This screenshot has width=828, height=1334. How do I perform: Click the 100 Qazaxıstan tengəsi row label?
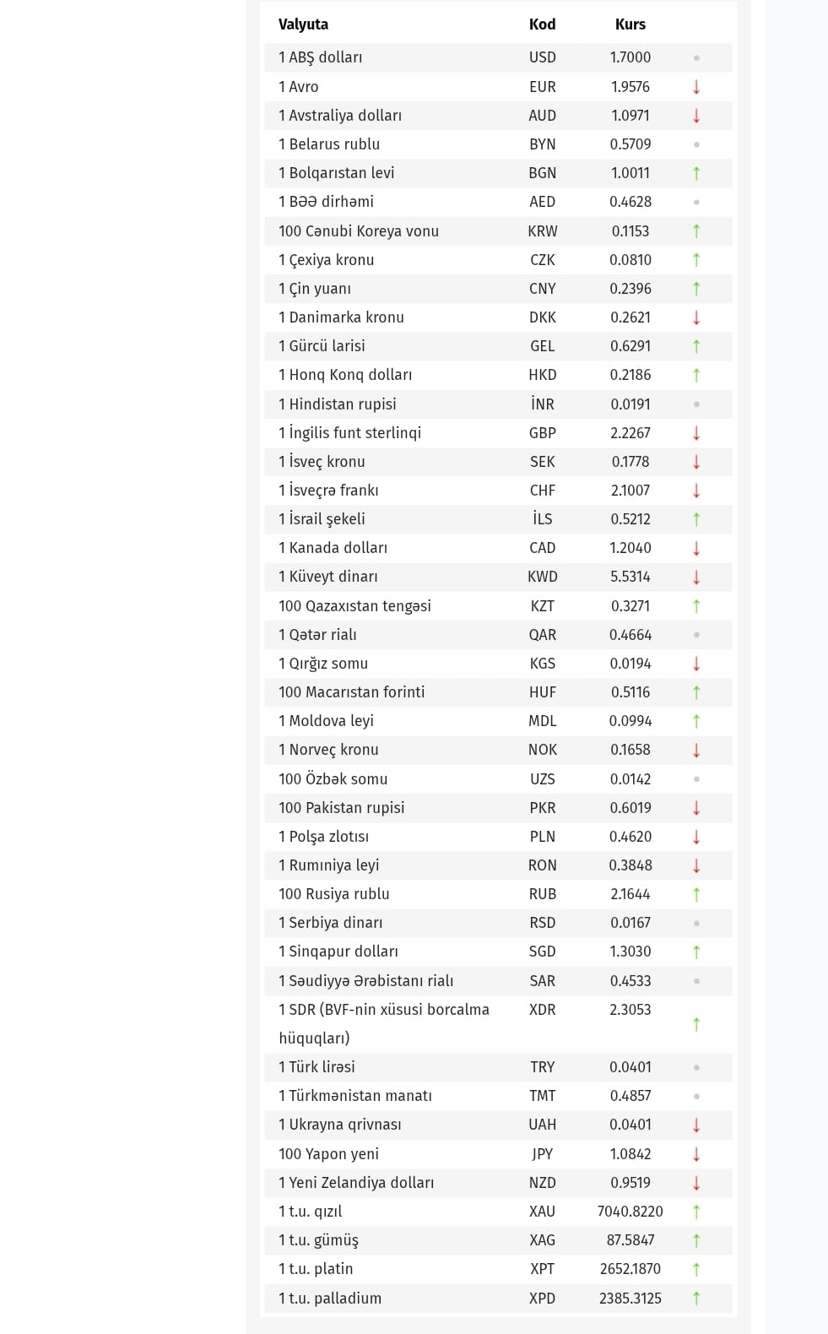click(x=354, y=606)
